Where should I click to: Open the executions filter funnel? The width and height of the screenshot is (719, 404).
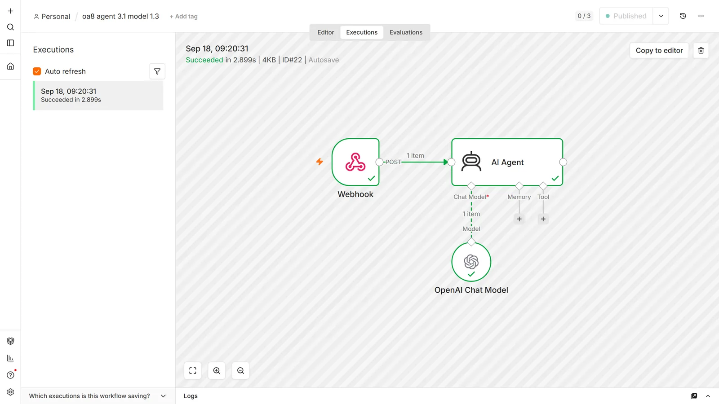click(157, 71)
